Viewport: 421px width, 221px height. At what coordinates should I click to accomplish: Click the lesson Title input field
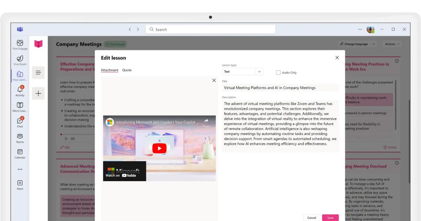280,88
